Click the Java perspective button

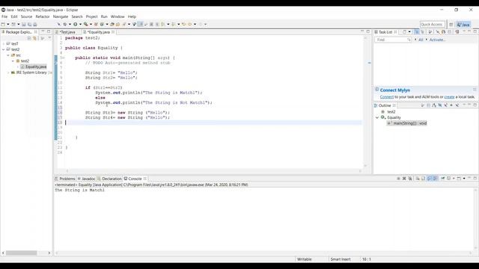[463, 25]
